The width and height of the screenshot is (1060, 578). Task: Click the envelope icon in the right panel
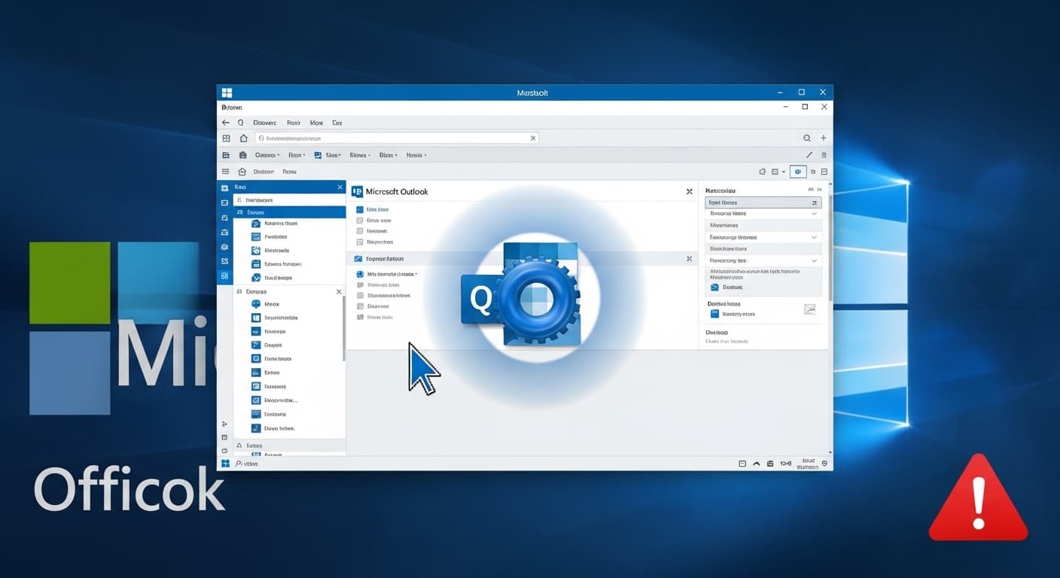(810, 309)
